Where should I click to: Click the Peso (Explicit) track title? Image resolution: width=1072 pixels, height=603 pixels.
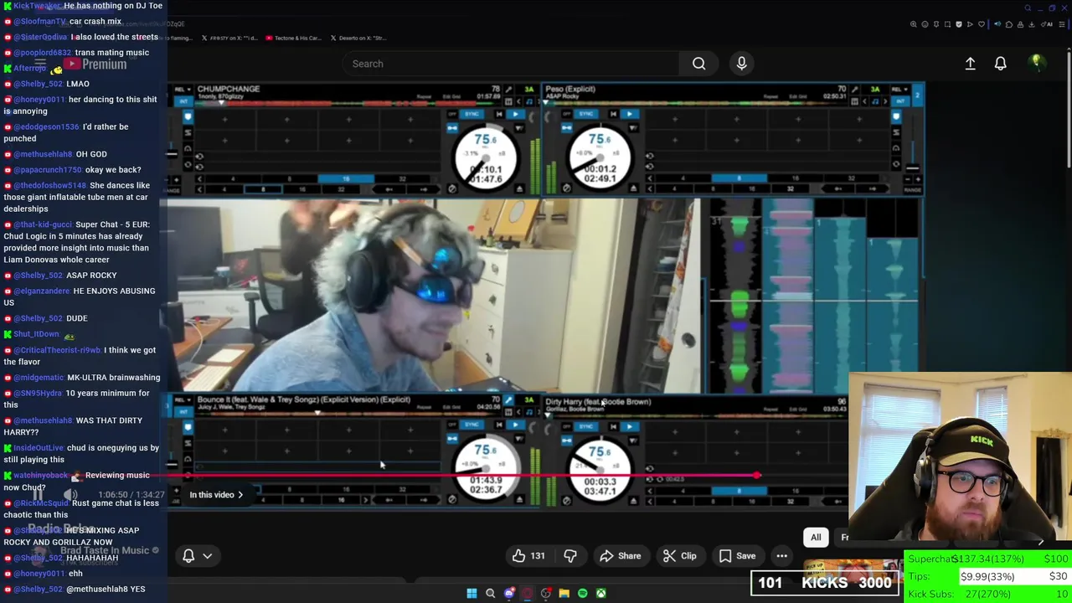[570, 89]
